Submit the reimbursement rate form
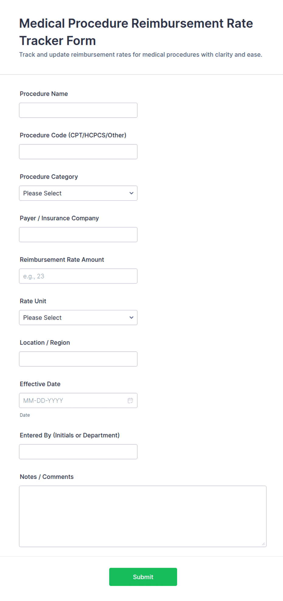This screenshot has height=601, width=283. 143,577
